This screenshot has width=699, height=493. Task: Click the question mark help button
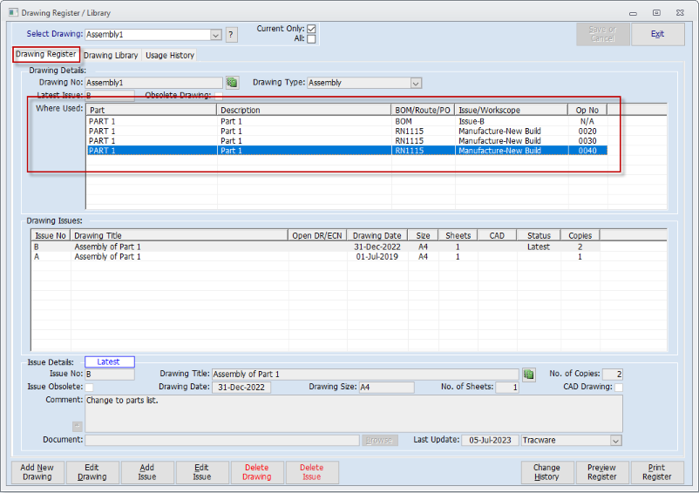[231, 35]
